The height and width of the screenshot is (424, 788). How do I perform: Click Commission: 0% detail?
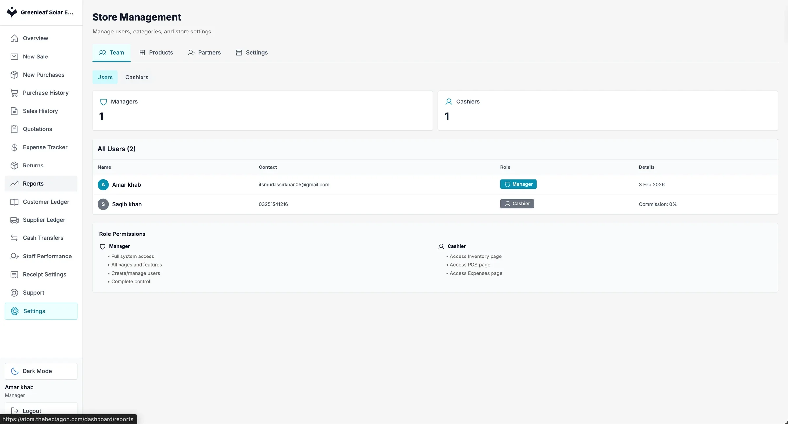pos(658,204)
